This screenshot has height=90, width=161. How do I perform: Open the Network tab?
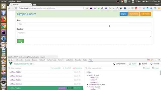(x=42, y=60)
